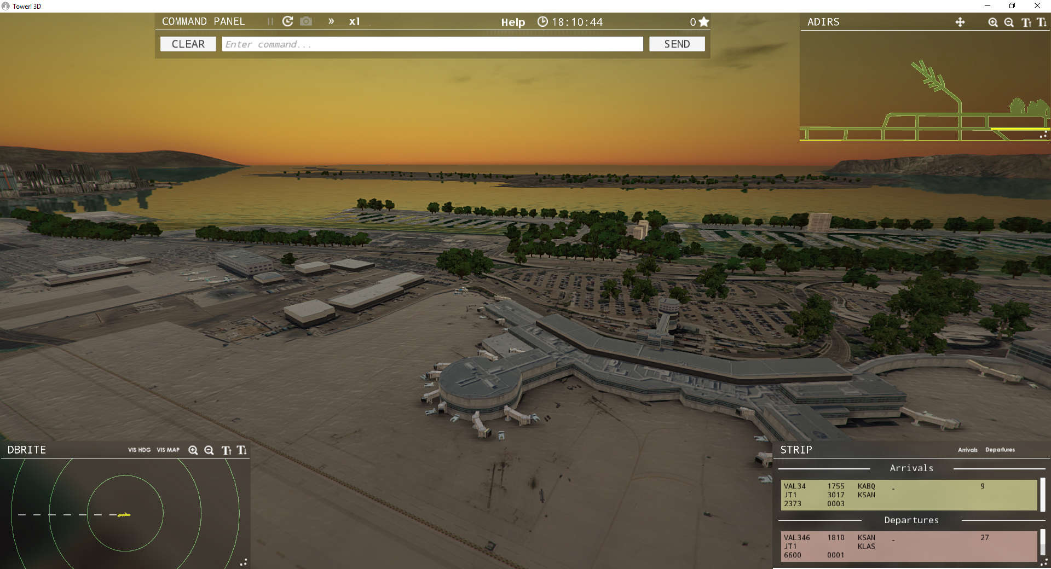The width and height of the screenshot is (1051, 569).
Task: Click the Enter command input field
Action: coord(432,44)
